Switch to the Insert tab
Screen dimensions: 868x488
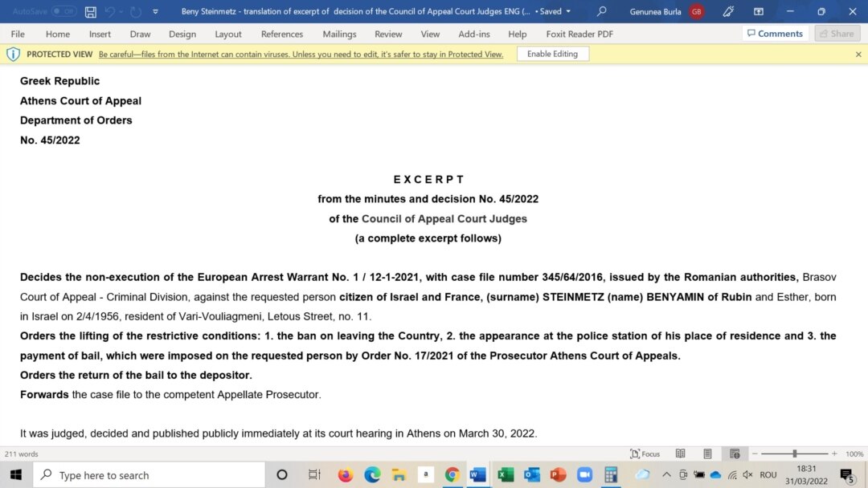pos(100,34)
